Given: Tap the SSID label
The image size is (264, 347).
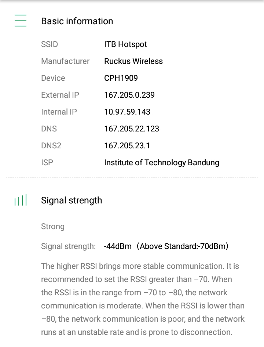Looking at the screenshot, I should (x=49, y=44).
